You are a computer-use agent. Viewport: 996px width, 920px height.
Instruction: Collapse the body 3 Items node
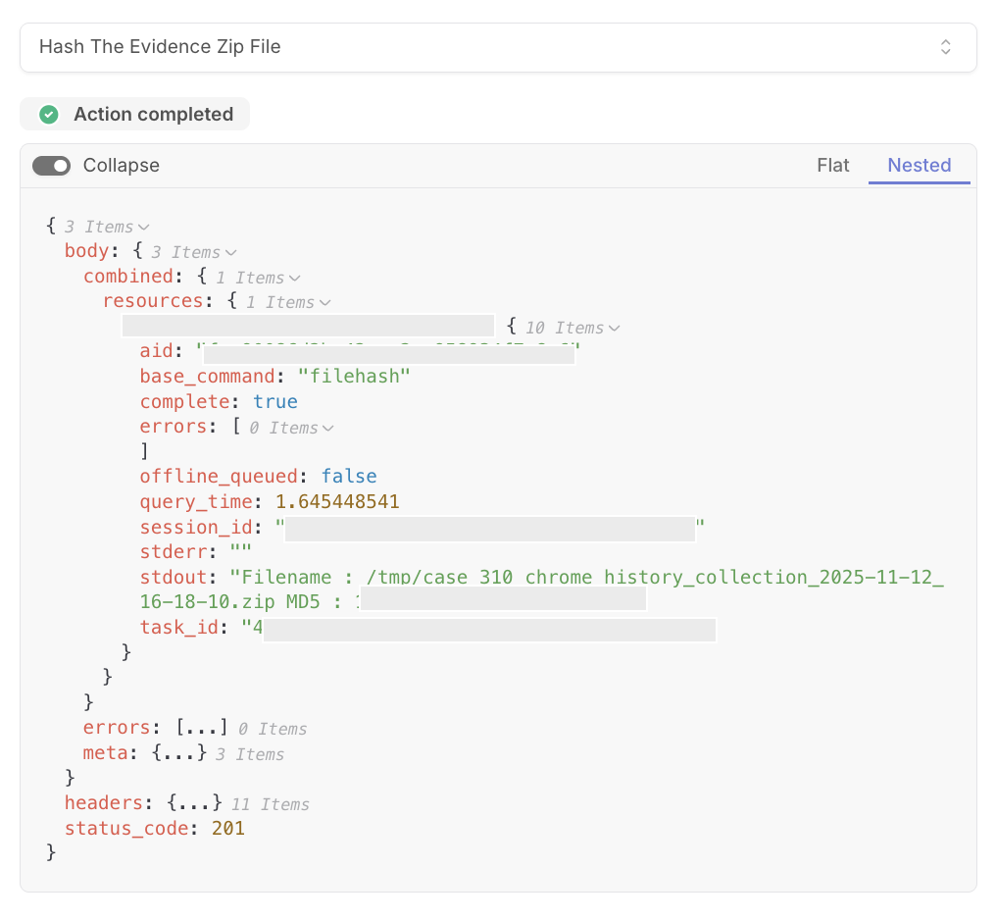pos(230,252)
